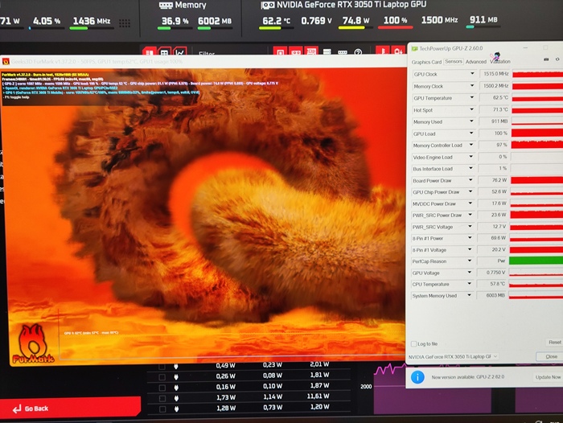This screenshot has height=423, width=563.
Task: Tick the checkbox in the 0,16 W row
Action: pyautogui.click(x=162, y=388)
